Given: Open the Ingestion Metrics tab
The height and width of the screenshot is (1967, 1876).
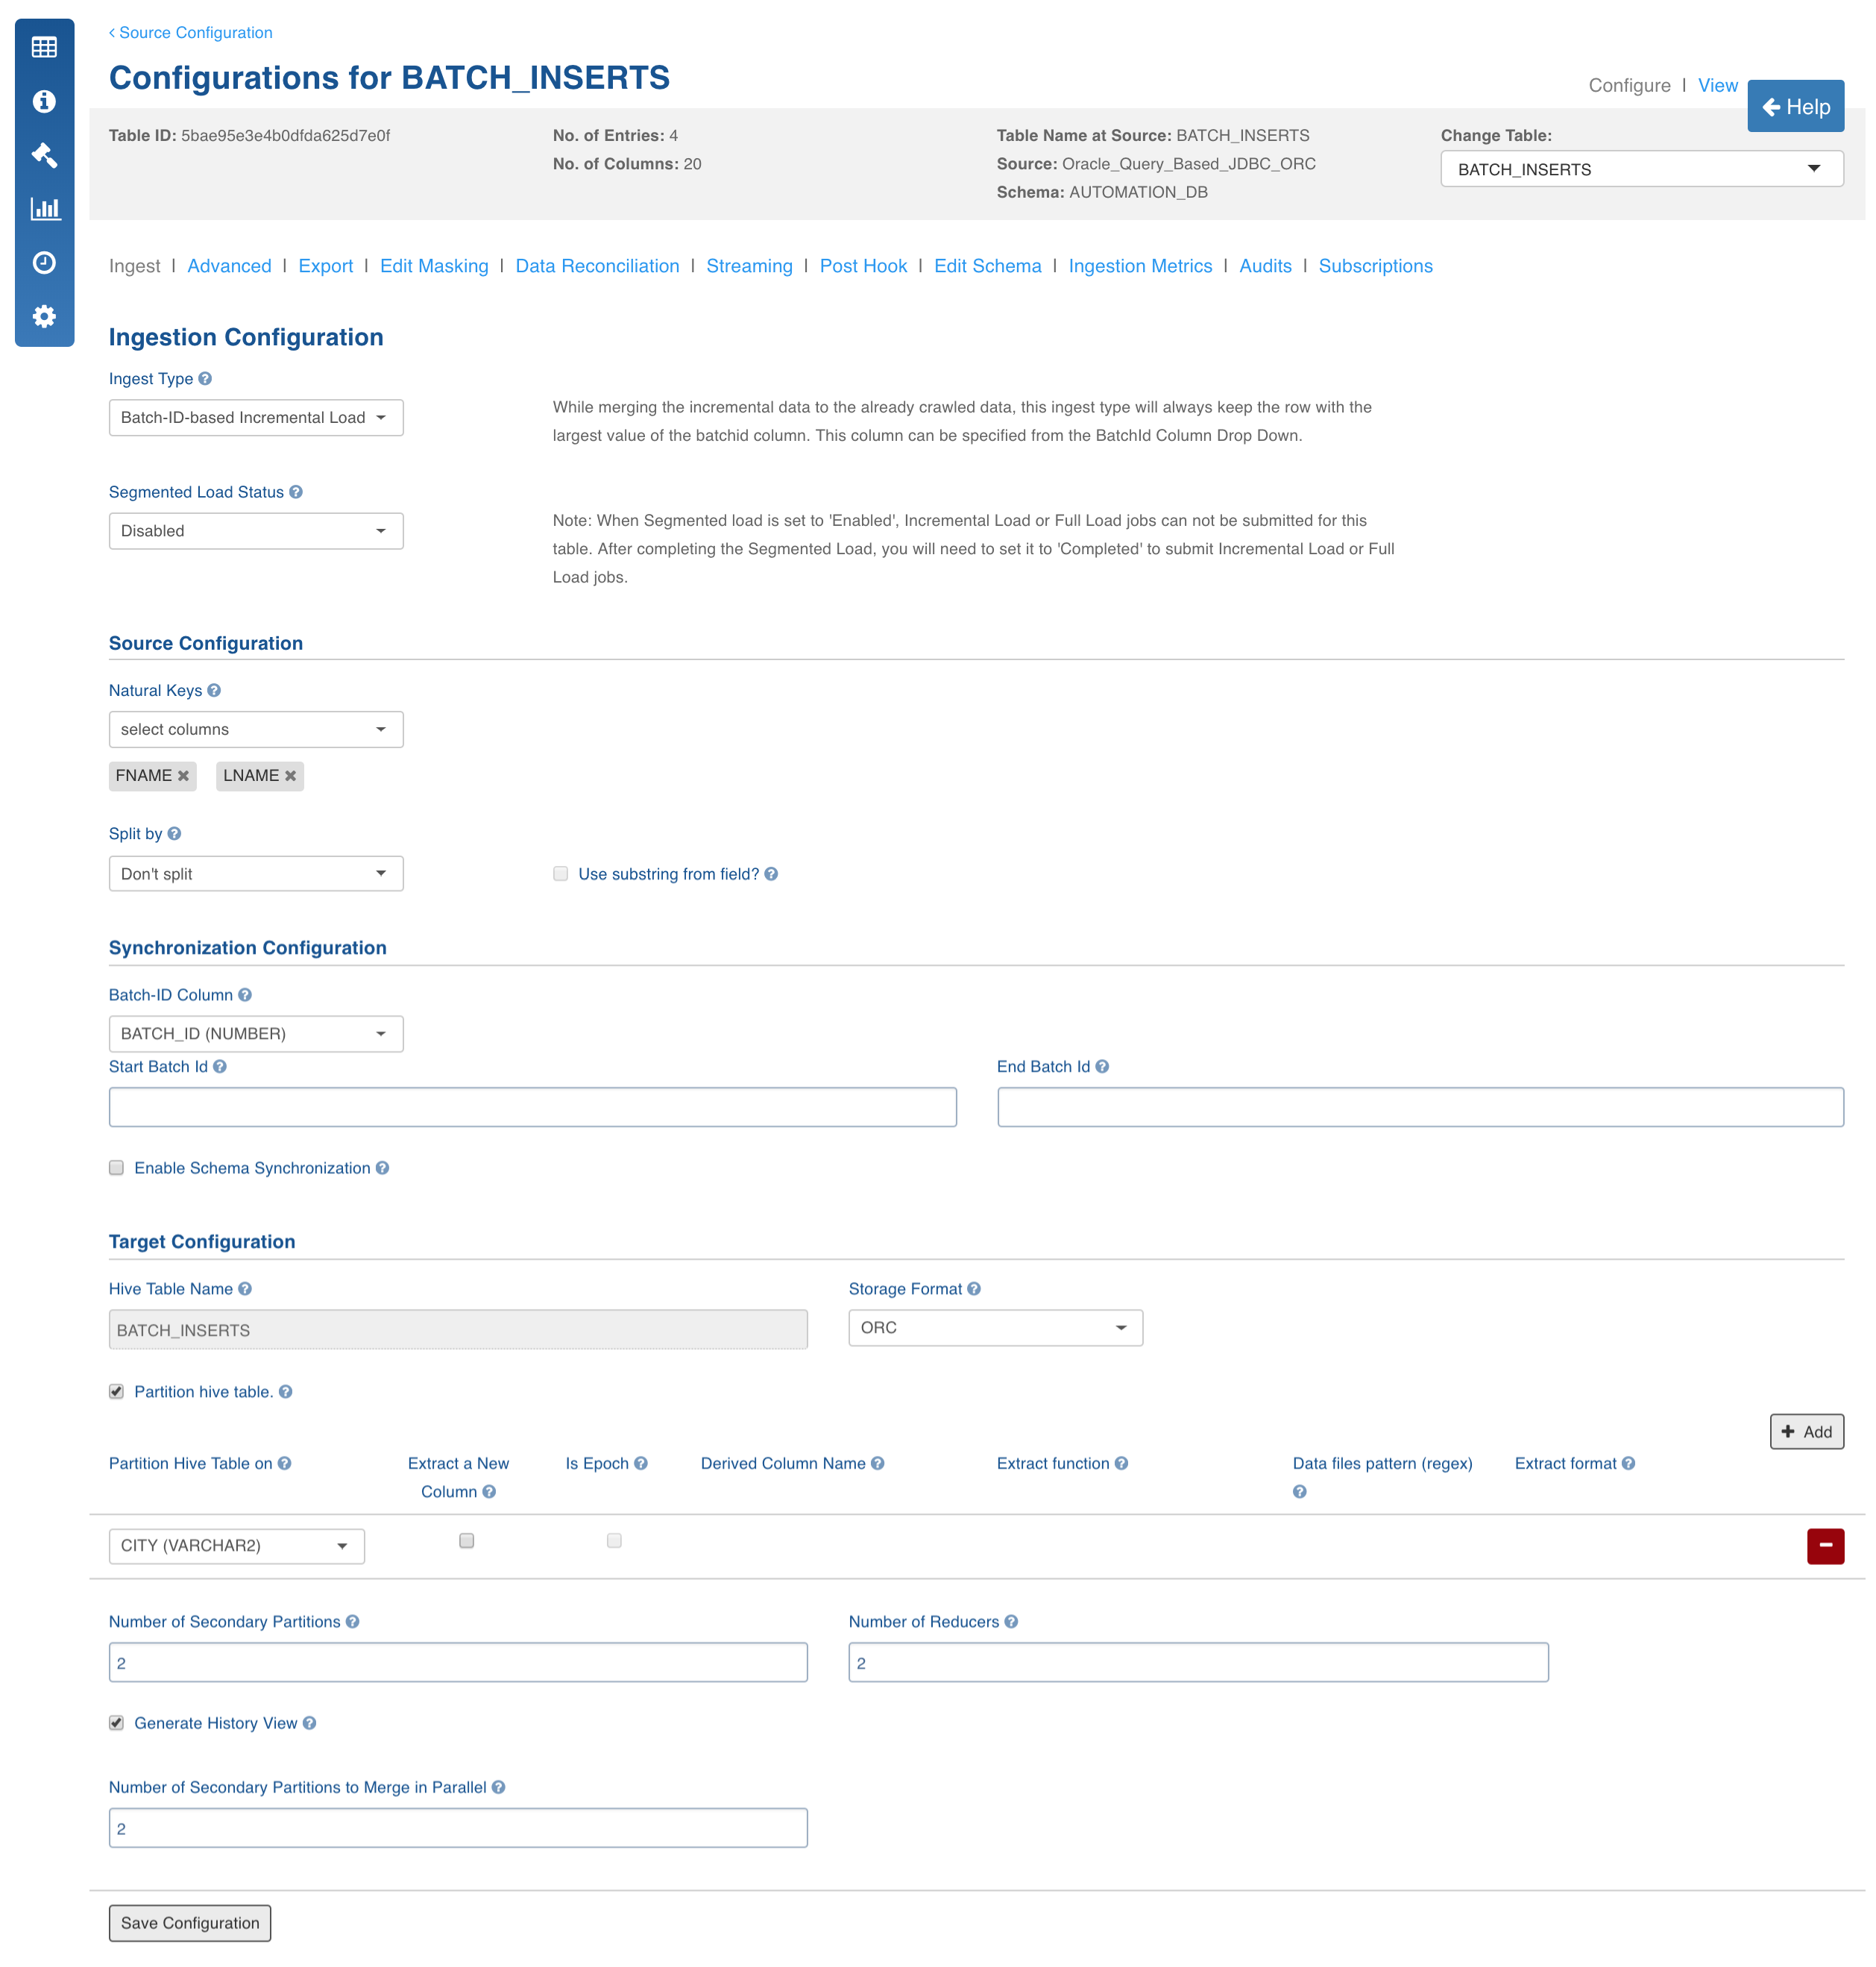Looking at the screenshot, I should (1140, 265).
